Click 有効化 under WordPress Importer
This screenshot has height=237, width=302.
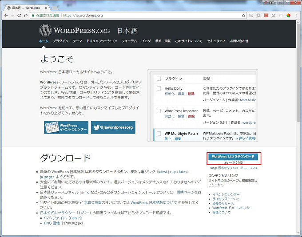click(170, 116)
